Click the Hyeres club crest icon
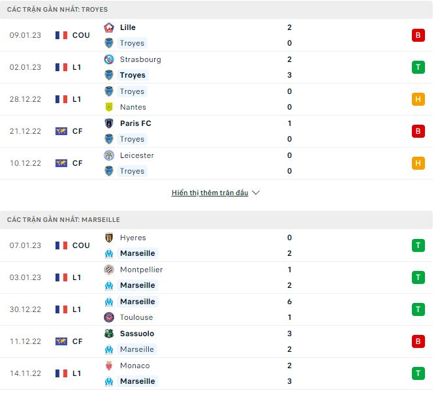 tap(109, 238)
